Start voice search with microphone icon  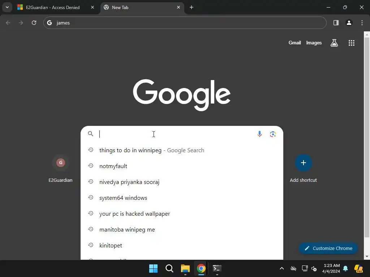click(259, 134)
